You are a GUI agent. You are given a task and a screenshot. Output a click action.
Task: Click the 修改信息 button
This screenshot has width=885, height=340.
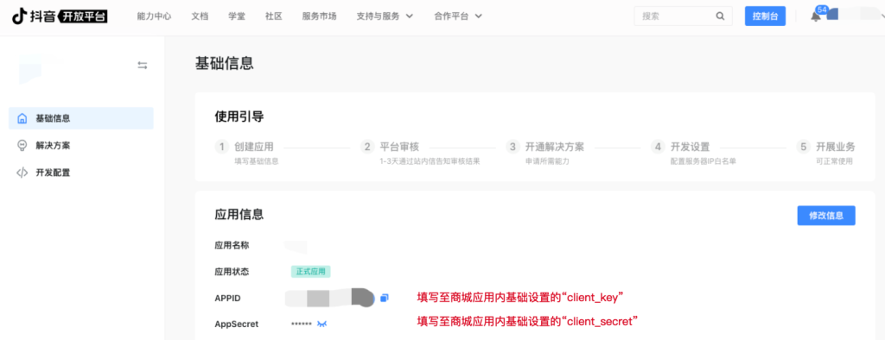click(826, 216)
